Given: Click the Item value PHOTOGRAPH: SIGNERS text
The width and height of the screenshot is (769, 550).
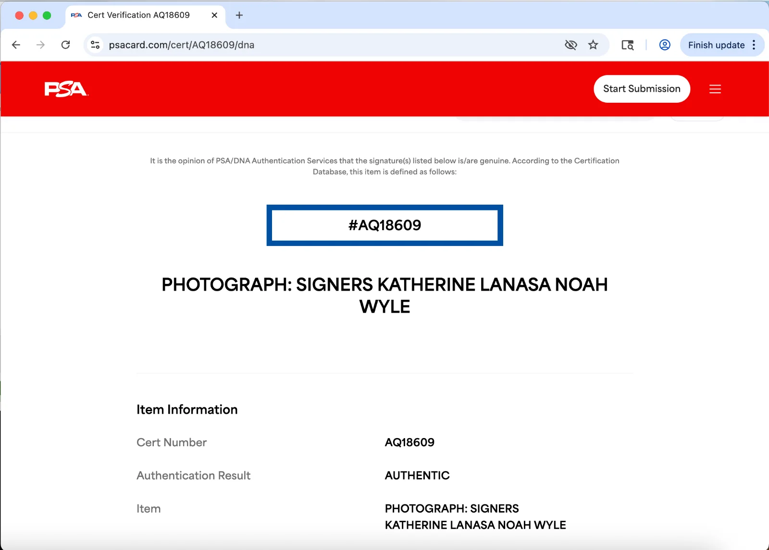Looking at the screenshot, I should [x=475, y=517].
